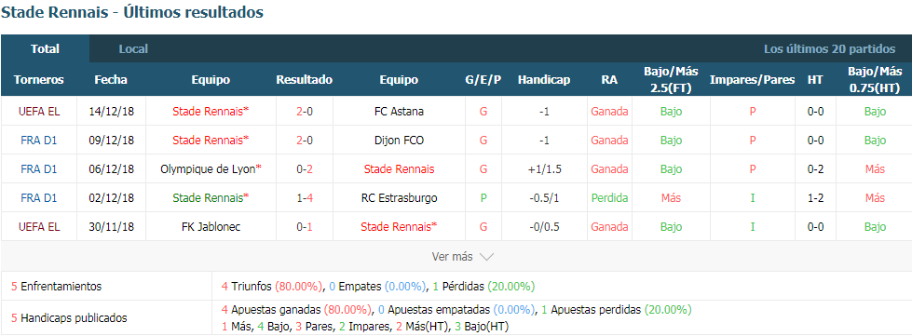Select the Total tab
The height and width of the screenshot is (336, 912).
[46, 48]
